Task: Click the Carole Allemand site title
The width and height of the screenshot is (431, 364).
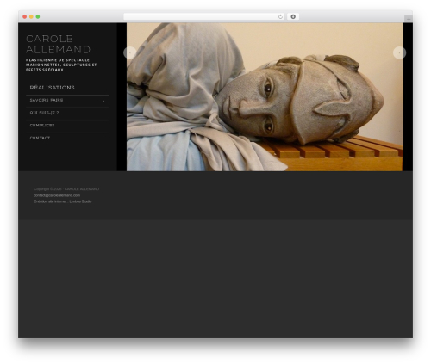Action: point(58,44)
